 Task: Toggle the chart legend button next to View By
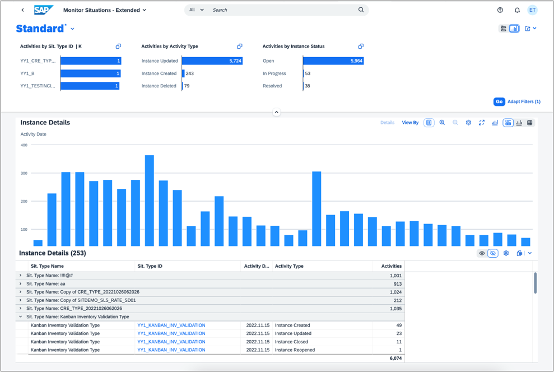429,123
